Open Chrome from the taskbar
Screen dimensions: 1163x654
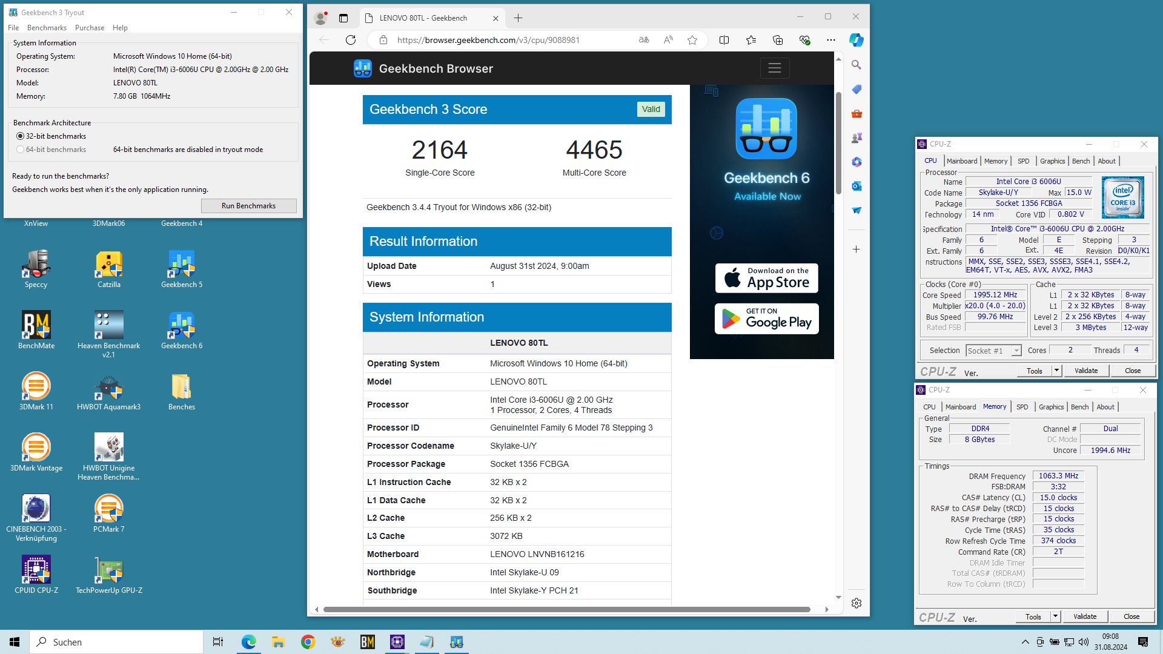(x=308, y=642)
